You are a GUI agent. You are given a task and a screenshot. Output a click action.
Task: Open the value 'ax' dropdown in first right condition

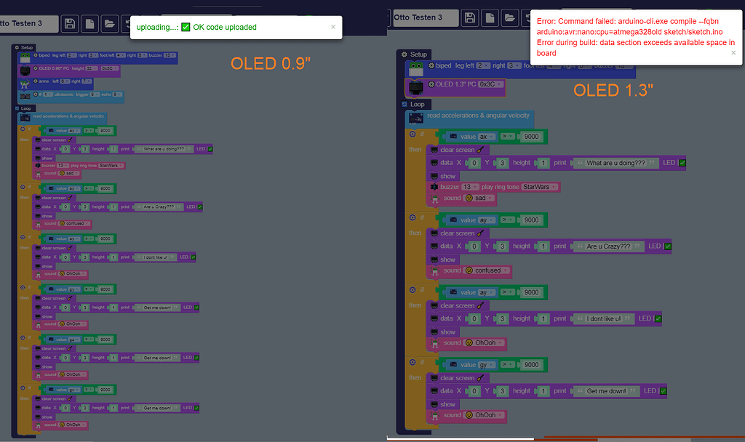[x=485, y=137]
